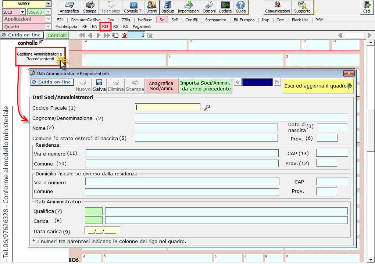The image size is (375, 264).
Task: Select the RO quadro tab
Action: [105, 26]
